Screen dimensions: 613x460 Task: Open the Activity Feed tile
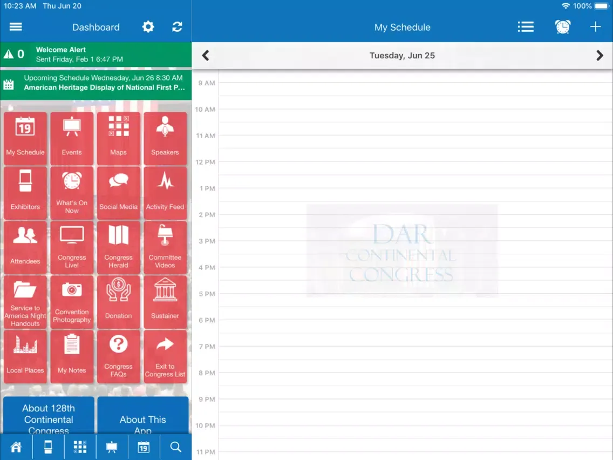(165, 192)
